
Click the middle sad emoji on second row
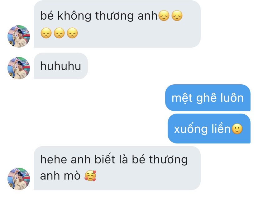click(x=59, y=33)
